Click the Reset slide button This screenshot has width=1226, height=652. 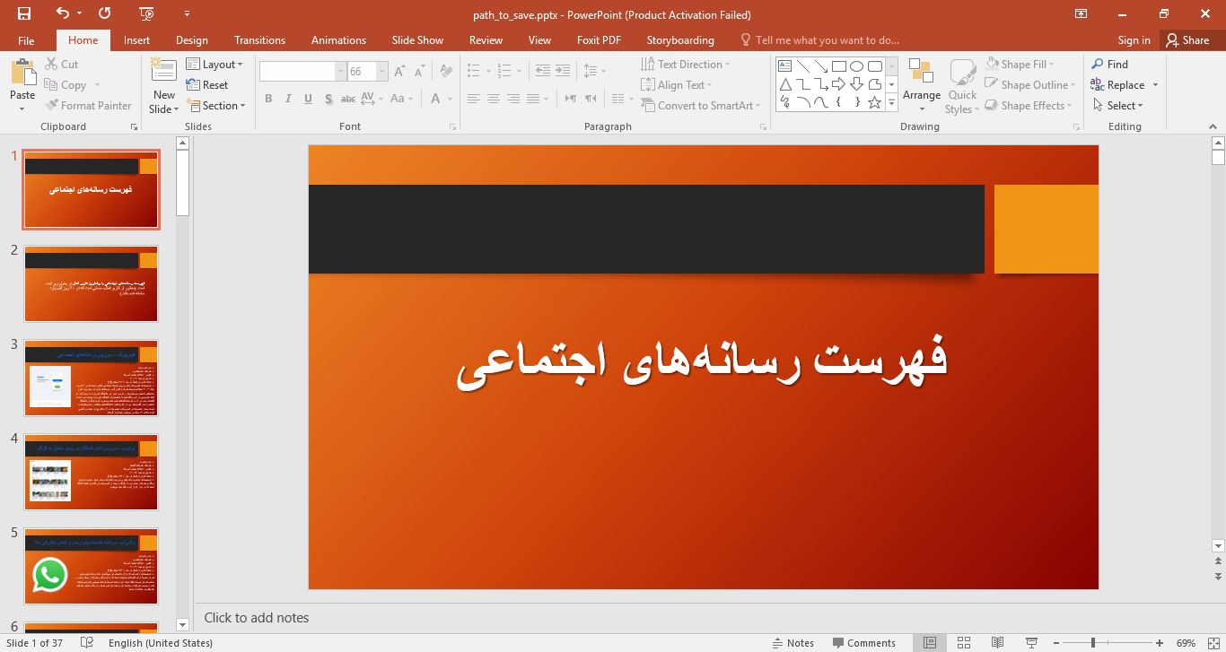pos(207,85)
